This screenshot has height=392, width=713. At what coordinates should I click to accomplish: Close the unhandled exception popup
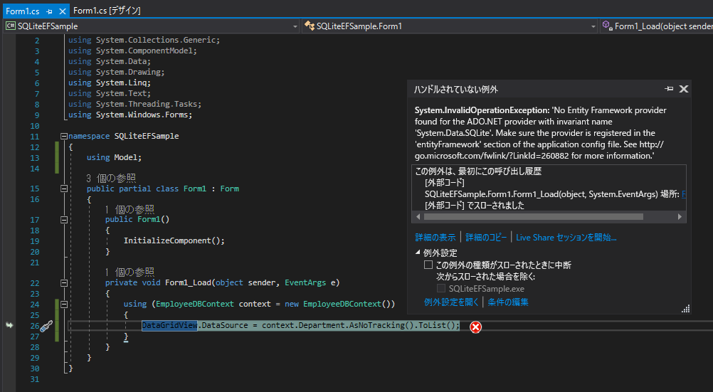tap(683, 89)
